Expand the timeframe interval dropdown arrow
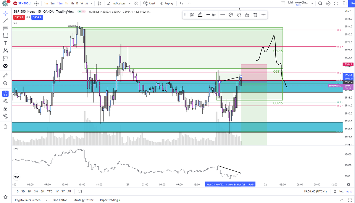The height and width of the screenshot is (203, 355). (91, 4)
